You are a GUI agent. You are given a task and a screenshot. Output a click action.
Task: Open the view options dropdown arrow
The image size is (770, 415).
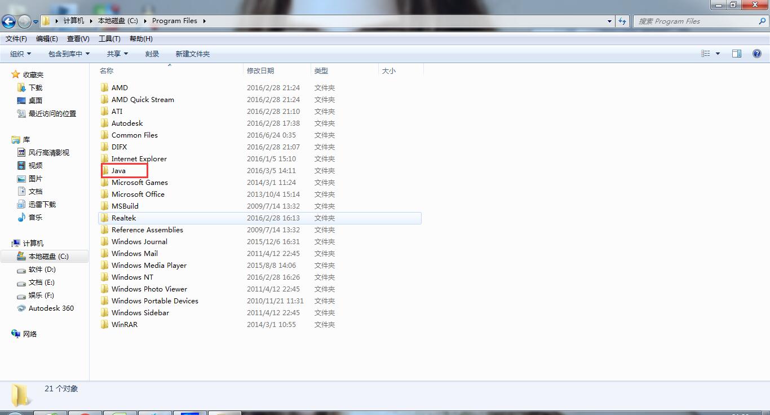(x=718, y=54)
